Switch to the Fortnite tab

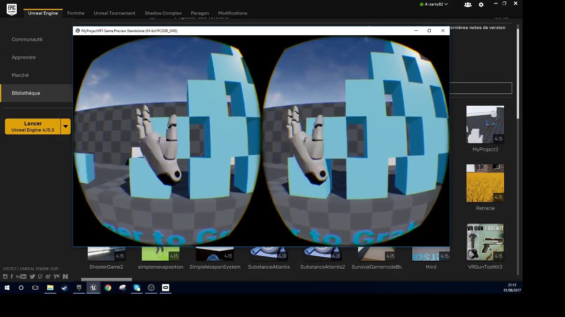(x=76, y=13)
